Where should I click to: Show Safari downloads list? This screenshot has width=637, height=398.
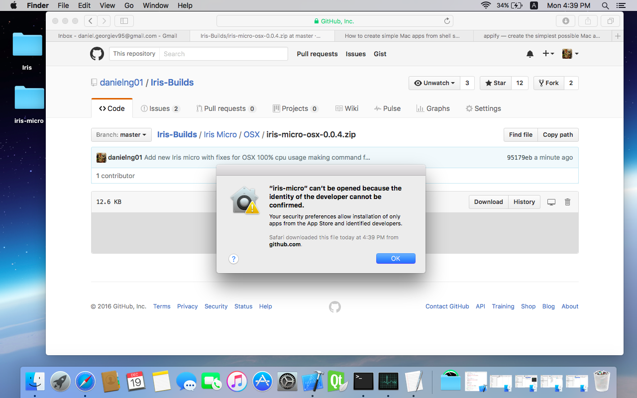[565, 21]
